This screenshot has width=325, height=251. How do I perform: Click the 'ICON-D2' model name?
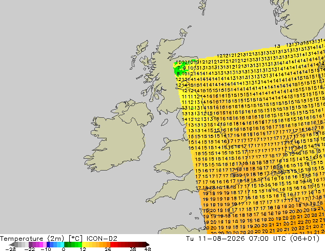[102, 239]
